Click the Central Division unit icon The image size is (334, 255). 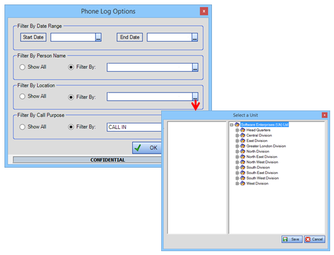(x=243, y=136)
